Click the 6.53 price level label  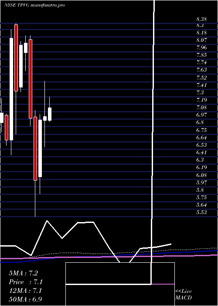coord(201,145)
